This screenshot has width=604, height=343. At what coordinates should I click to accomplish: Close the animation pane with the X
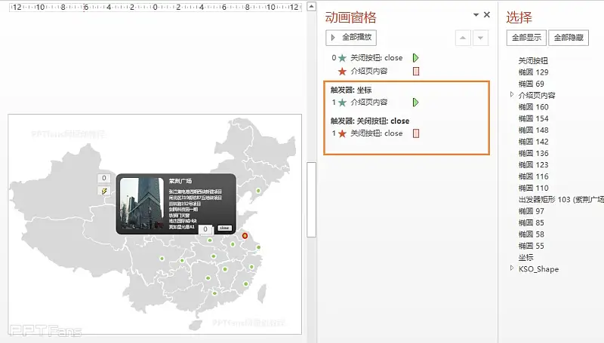[x=487, y=15]
